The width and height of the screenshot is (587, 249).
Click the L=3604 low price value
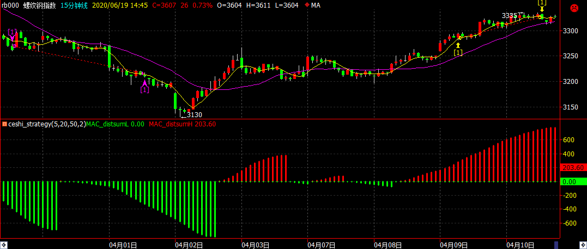(x=287, y=5)
